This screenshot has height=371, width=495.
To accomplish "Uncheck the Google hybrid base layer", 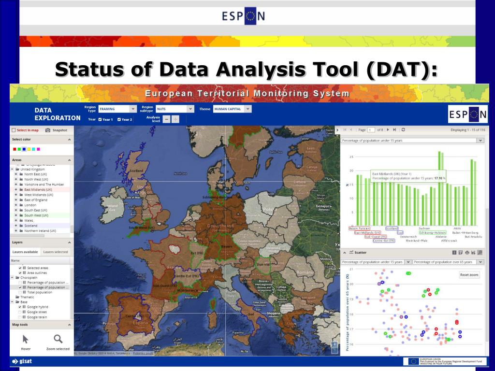I will [x=20, y=307].
